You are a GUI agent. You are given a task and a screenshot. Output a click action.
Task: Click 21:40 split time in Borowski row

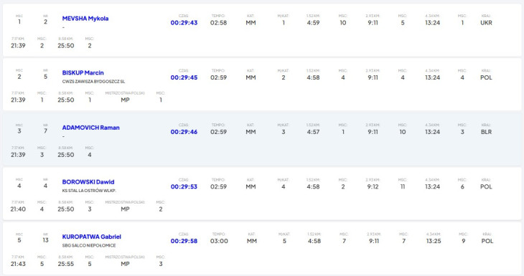(x=18, y=209)
